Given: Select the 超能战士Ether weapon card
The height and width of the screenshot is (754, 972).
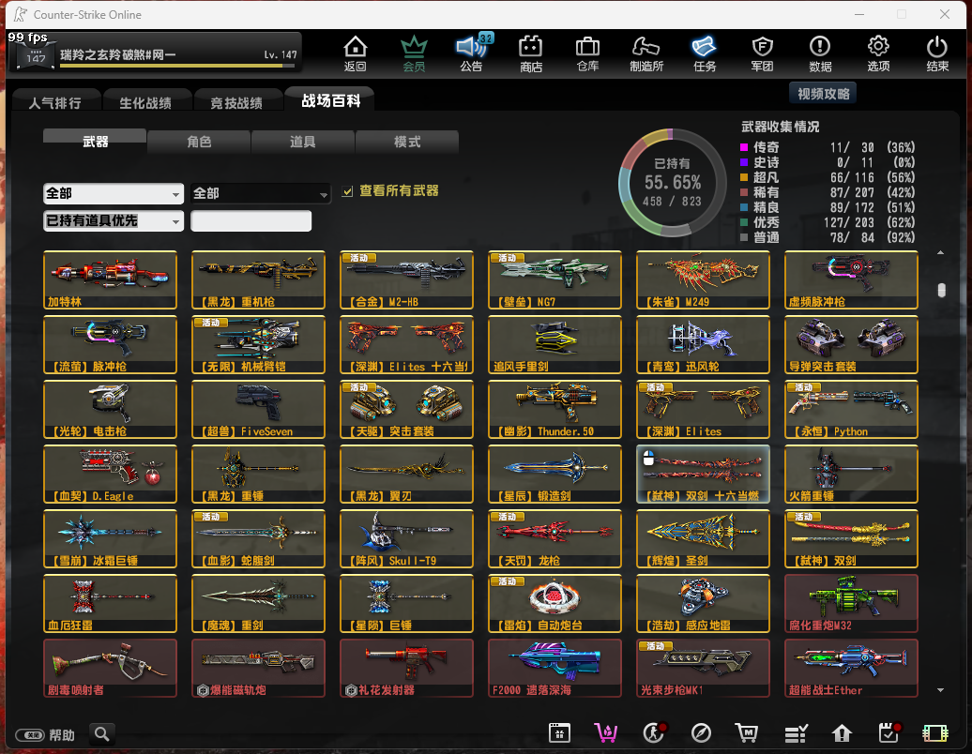Looking at the screenshot, I should [x=851, y=668].
